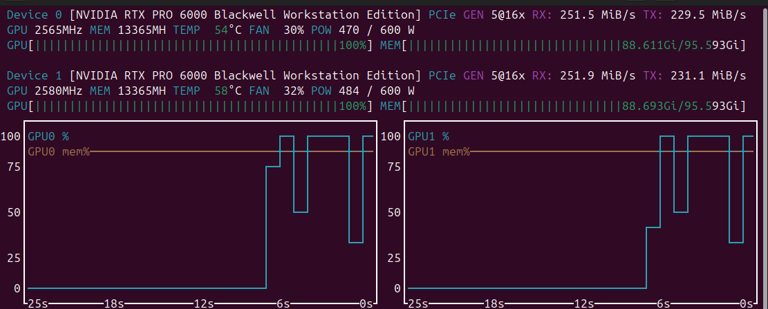This screenshot has height=309, width=768.
Task: Click Device 0 PCIe GEN 5@16x text
Action: tap(476, 15)
